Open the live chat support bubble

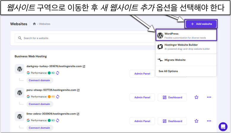click(223, 126)
